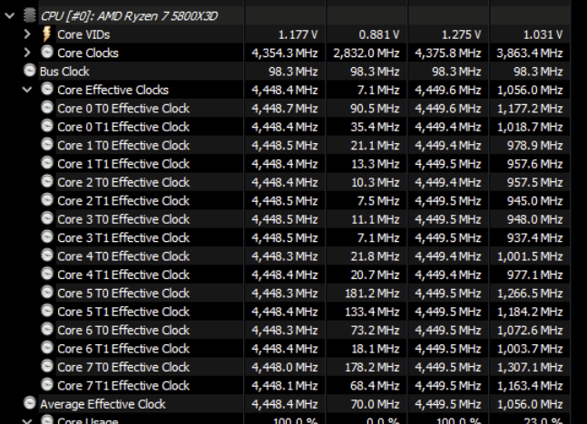Click the Core 2 T1 Effective Clock icon
The image size is (587, 424).
pos(47,199)
